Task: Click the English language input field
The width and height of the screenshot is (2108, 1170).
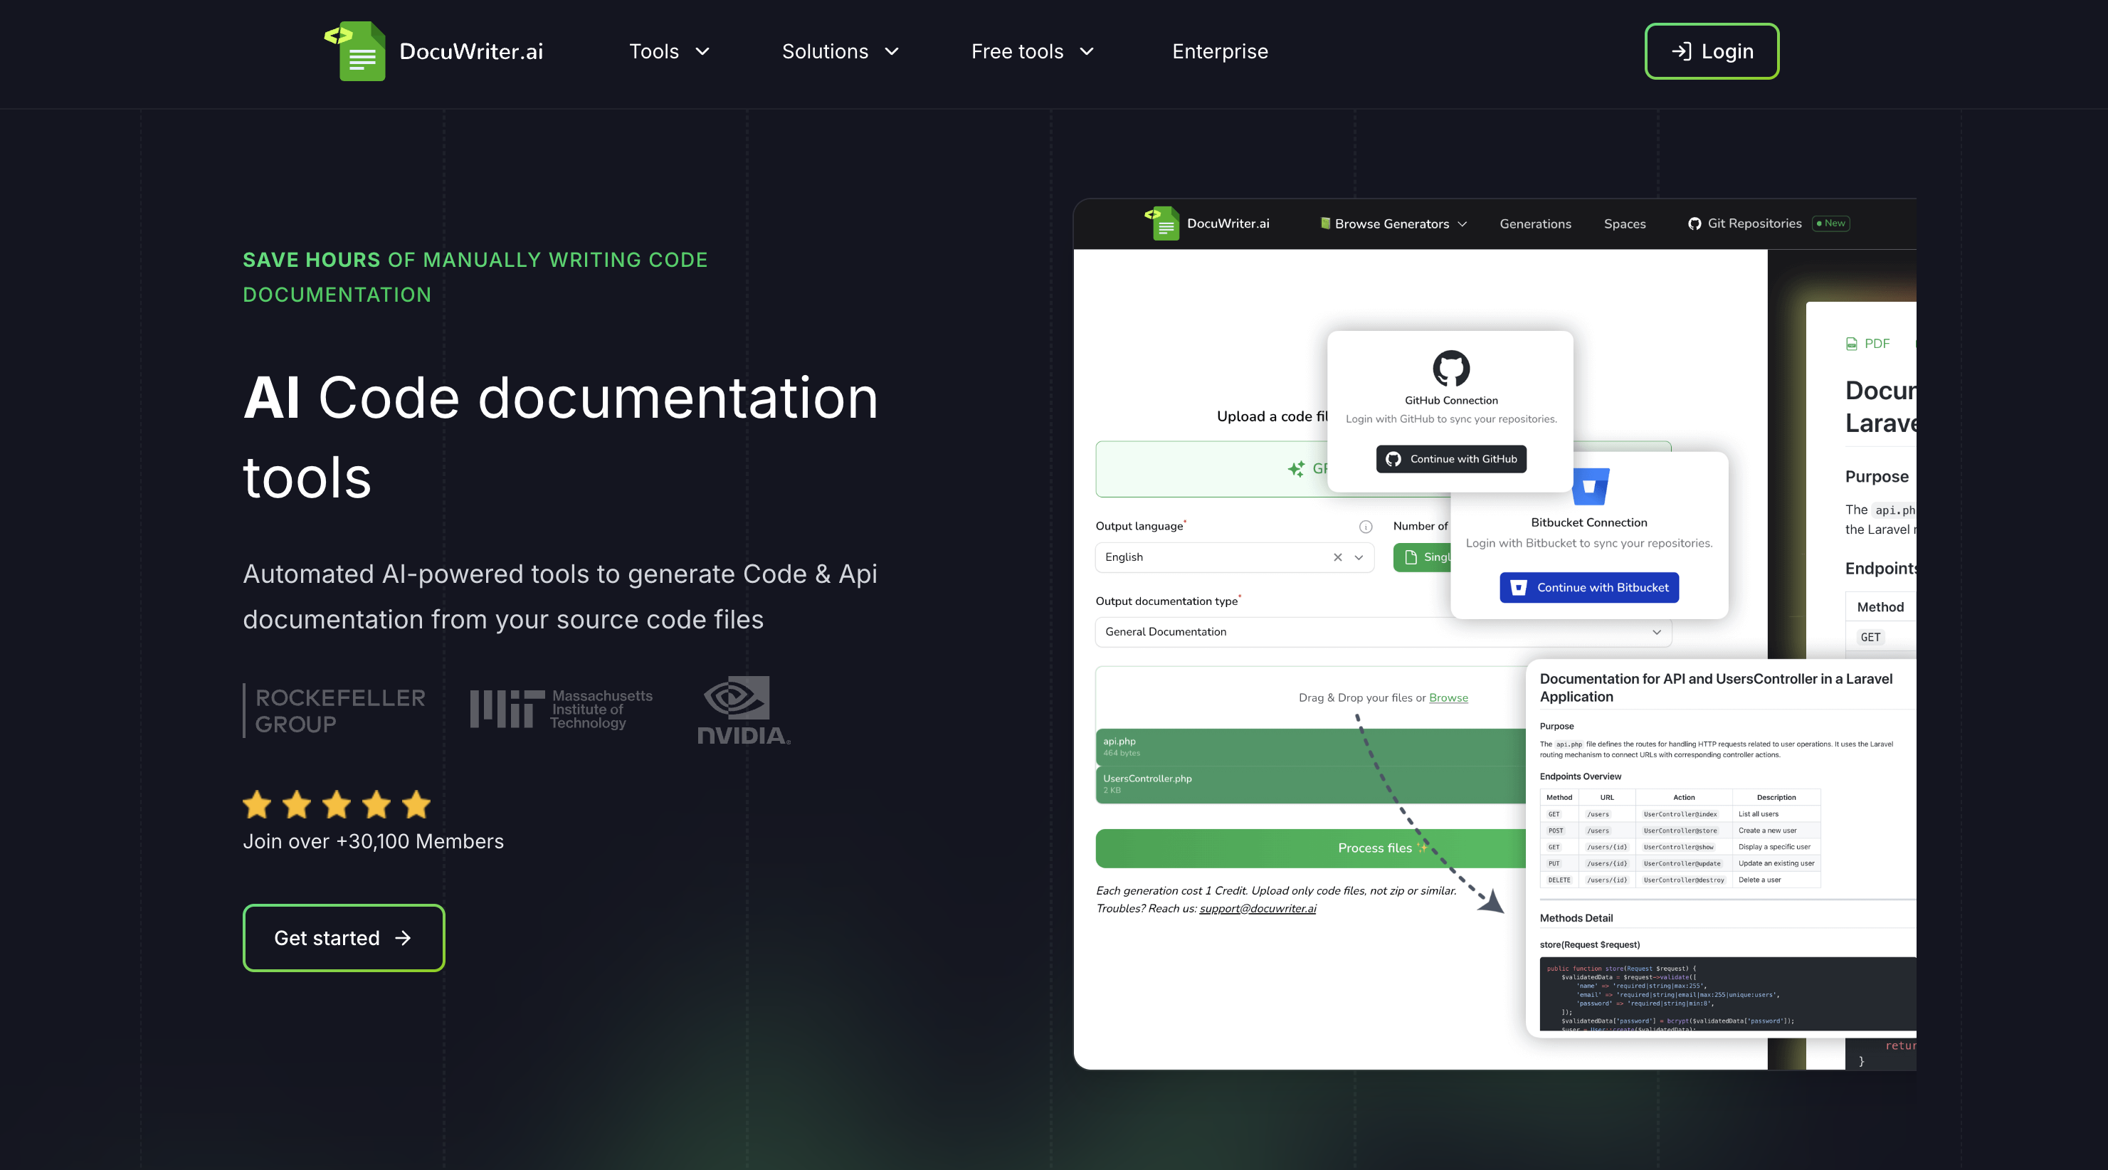Action: pos(1234,557)
